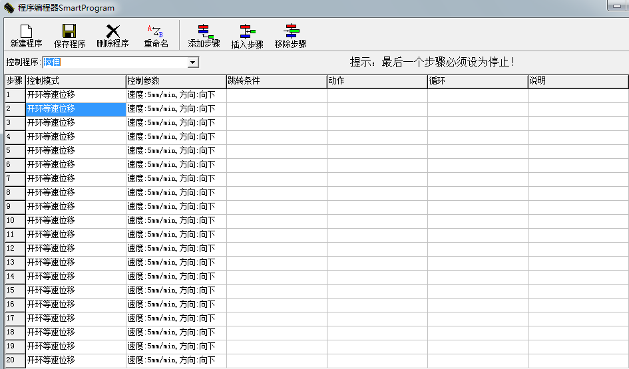This screenshot has width=629, height=369.
Task: Click the 删除程序 X icon
Action: click(x=112, y=31)
